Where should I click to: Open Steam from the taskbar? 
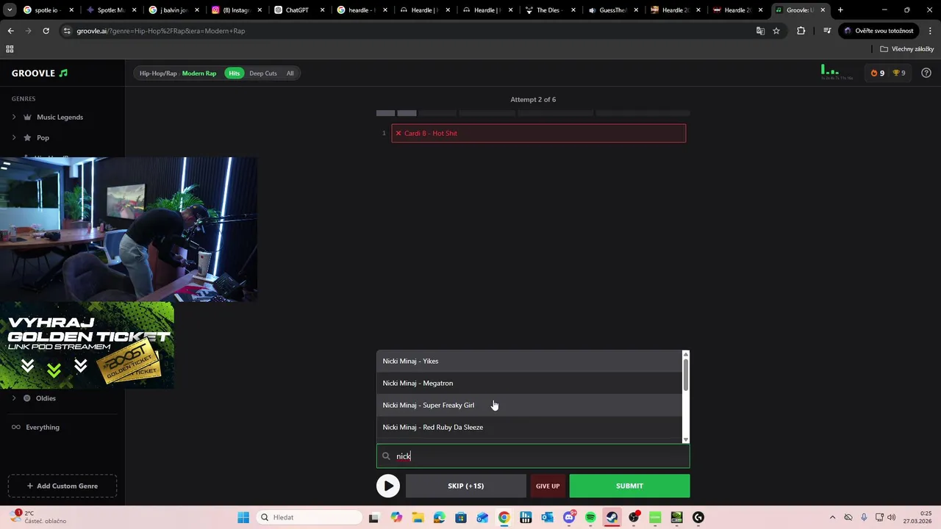click(612, 517)
